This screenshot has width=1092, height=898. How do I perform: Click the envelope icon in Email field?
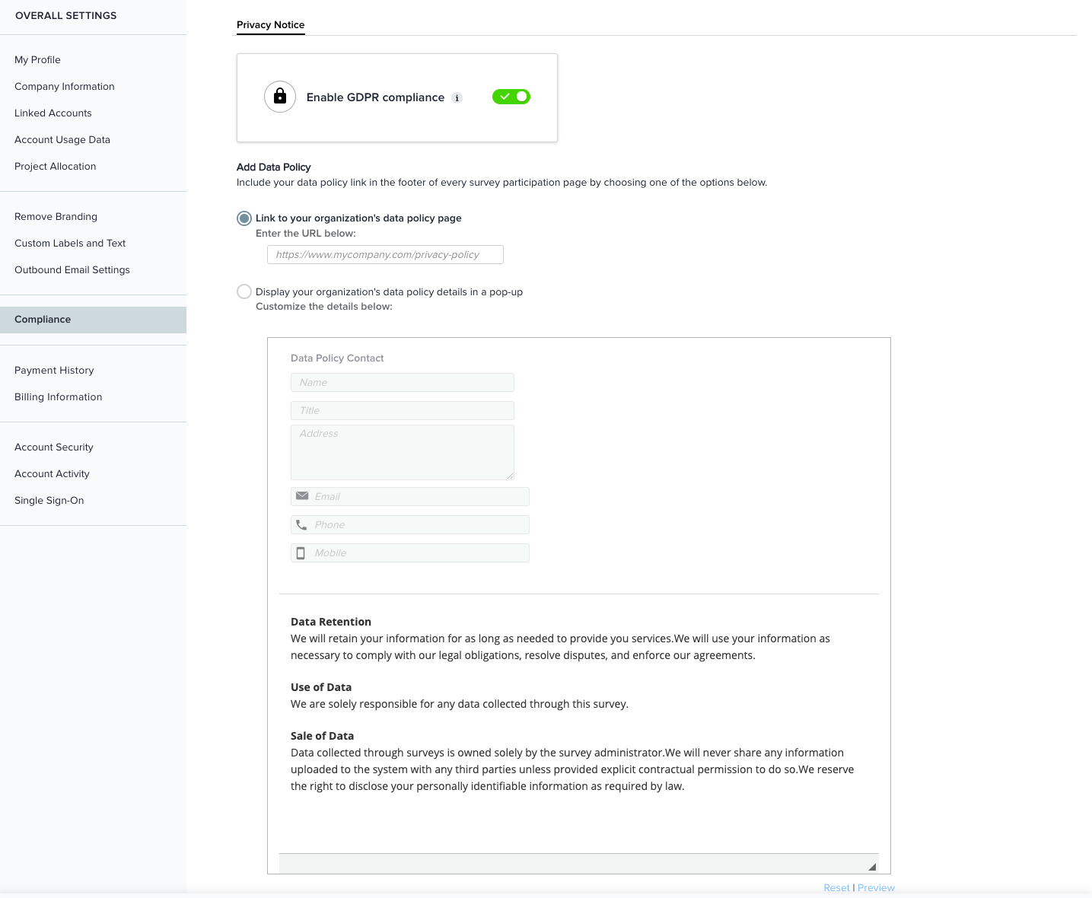click(x=302, y=496)
